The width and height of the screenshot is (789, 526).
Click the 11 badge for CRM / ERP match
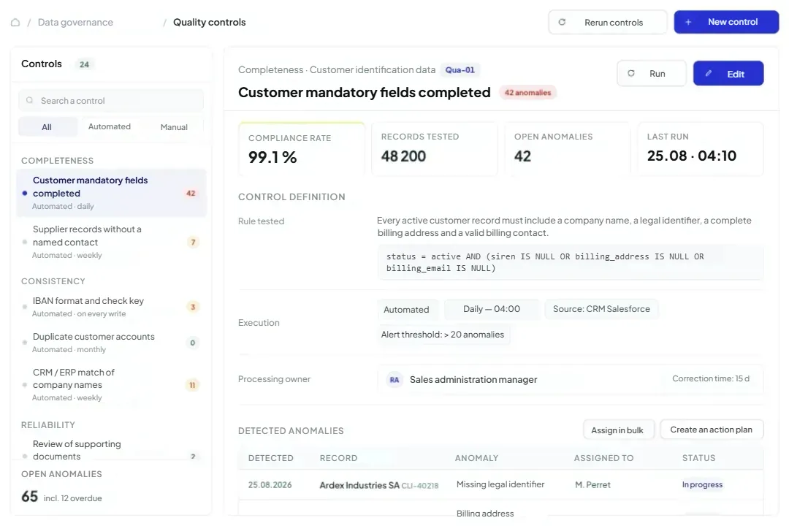[x=192, y=385]
